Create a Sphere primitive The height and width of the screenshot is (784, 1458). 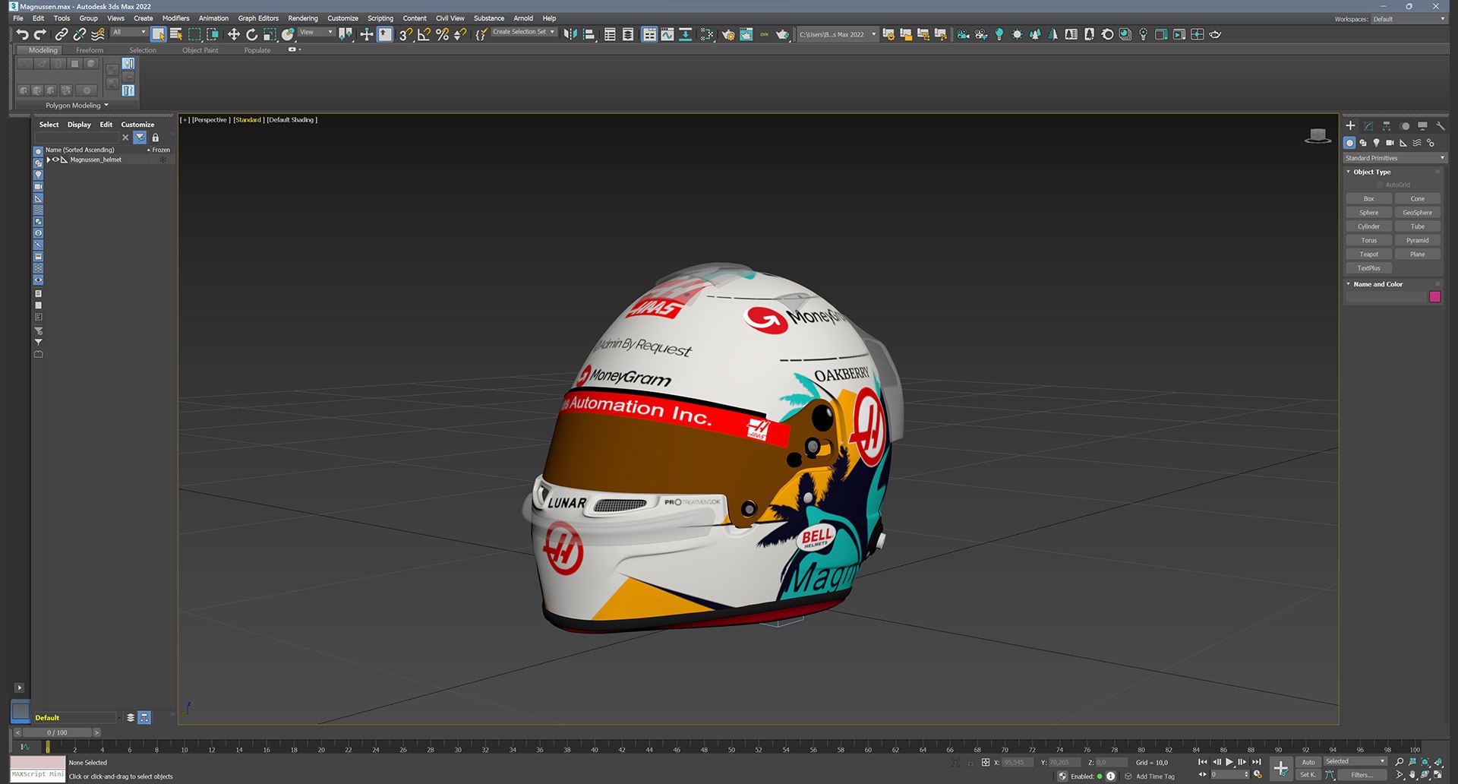[x=1368, y=213]
